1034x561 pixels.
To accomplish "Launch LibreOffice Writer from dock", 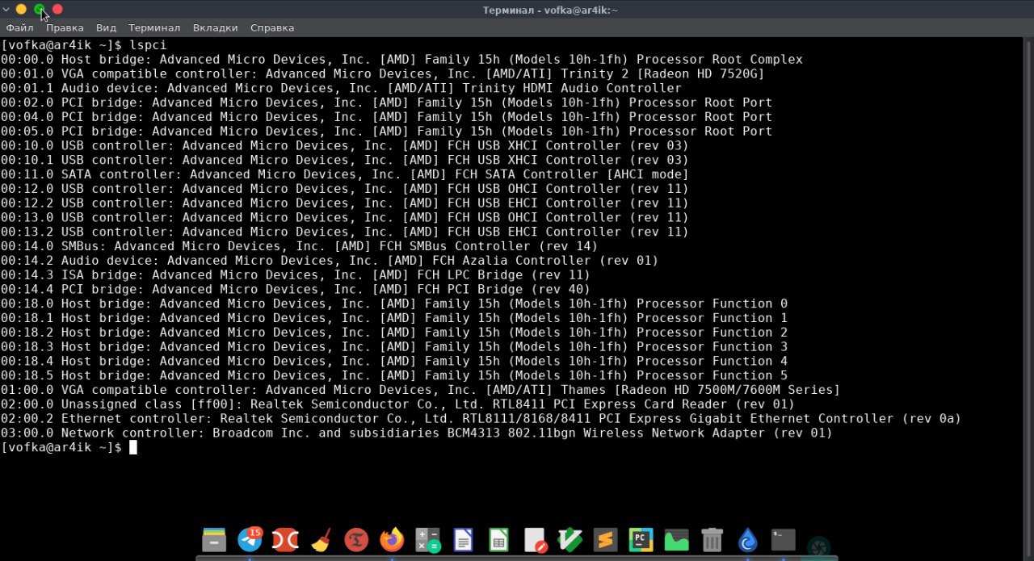I will tap(463, 539).
